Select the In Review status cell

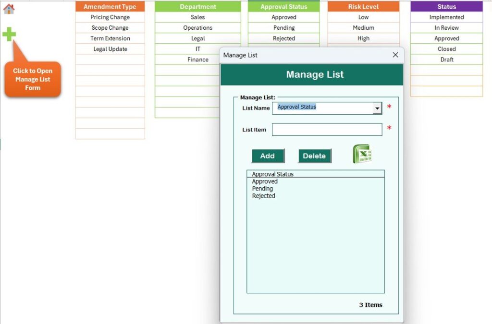pos(446,28)
